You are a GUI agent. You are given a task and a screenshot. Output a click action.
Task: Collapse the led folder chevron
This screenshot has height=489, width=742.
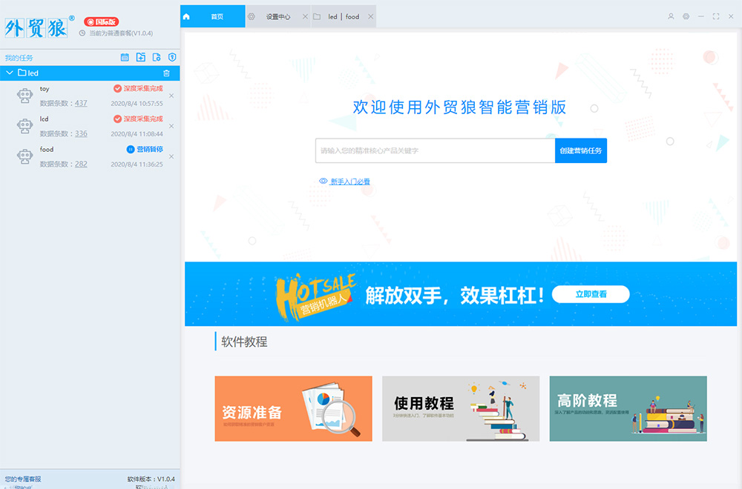point(9,73)
